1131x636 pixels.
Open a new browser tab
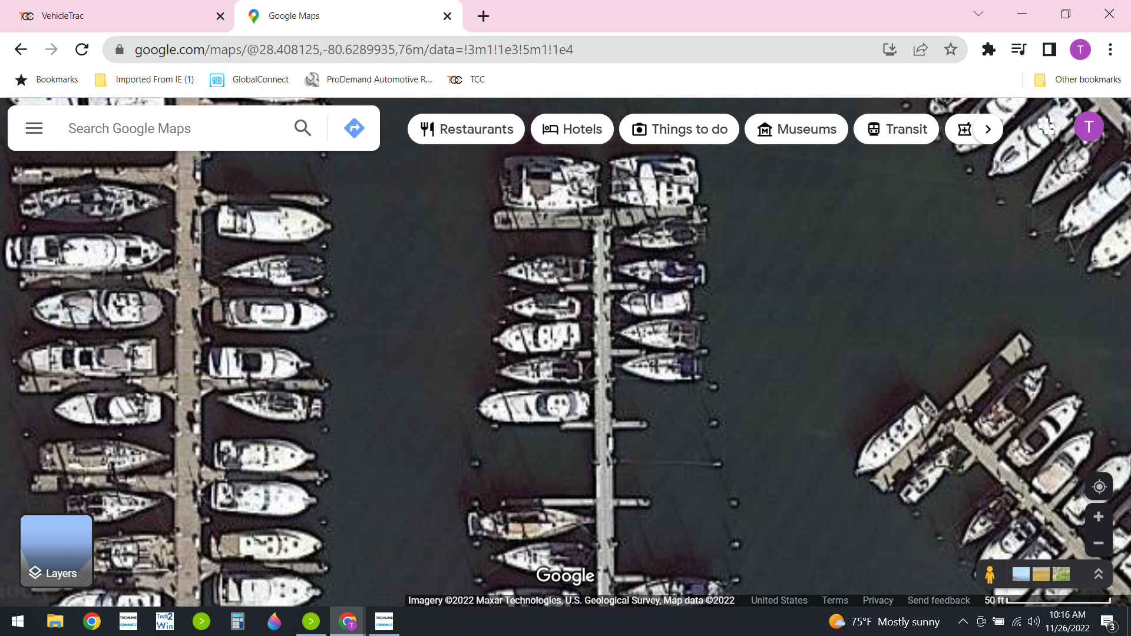[x=484, y=16]
